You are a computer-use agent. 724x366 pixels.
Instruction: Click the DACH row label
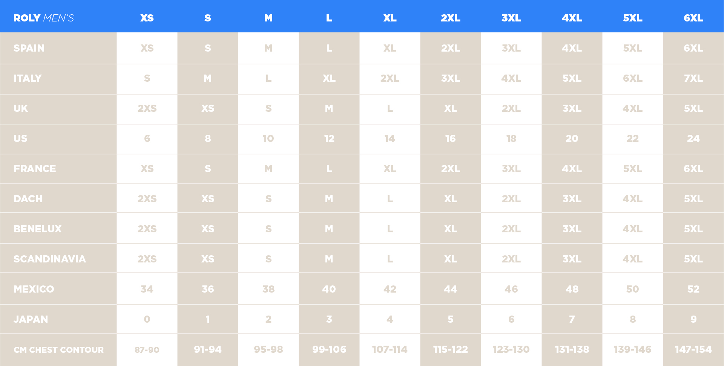(28, 199)
